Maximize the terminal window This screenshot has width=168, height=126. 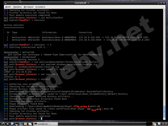point(161,3)
